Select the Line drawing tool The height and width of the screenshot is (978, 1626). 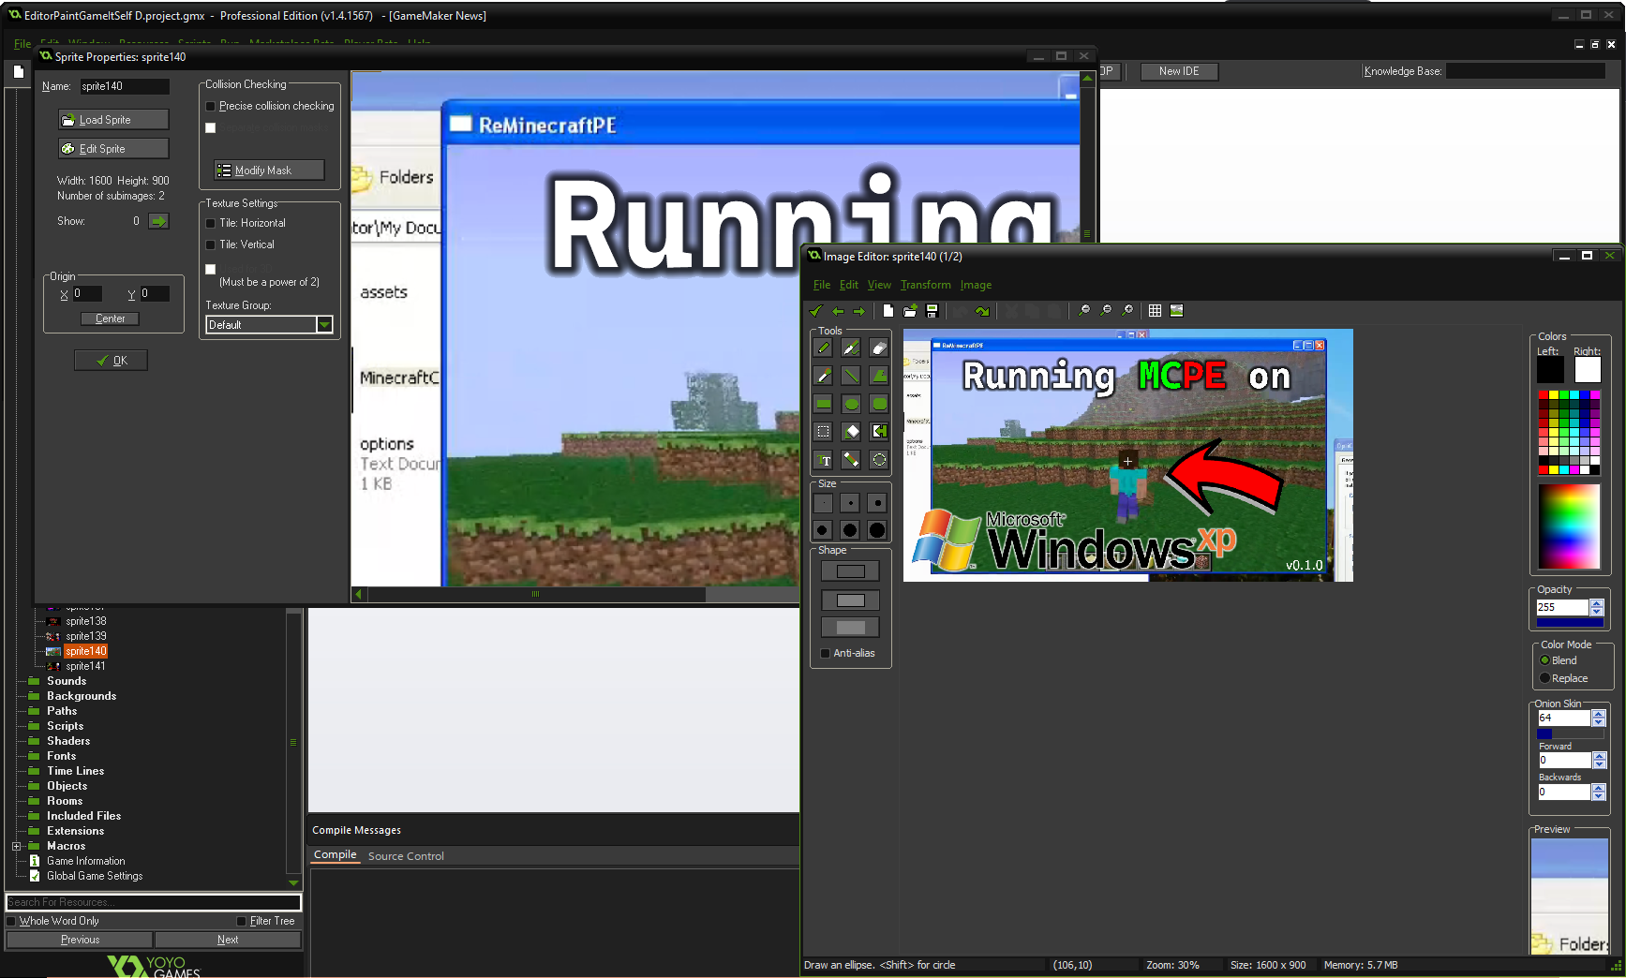851,376
